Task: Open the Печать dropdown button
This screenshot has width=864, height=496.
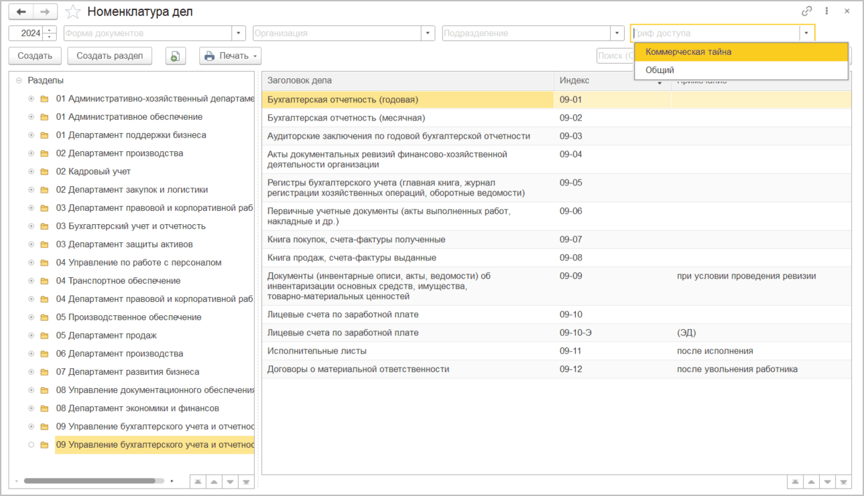Action: point(230,56)
